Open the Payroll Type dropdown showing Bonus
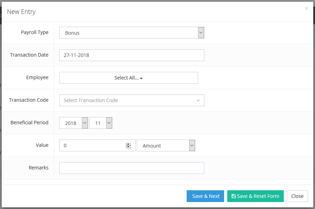This screenshot has height=209, width=315. 131,33
